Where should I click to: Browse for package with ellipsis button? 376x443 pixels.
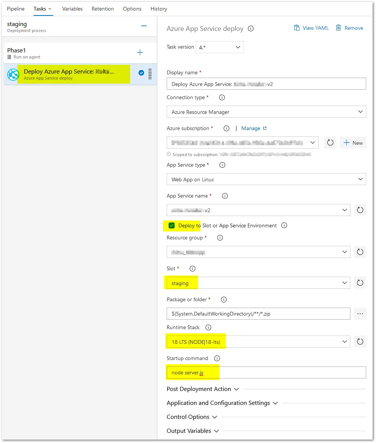(x=360, y=314)
